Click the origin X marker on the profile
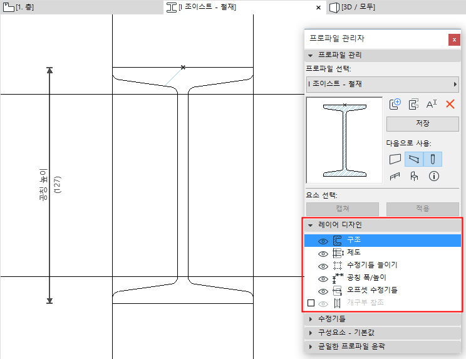The width and height of the screenshot is (466, 359). pos(183,68)
